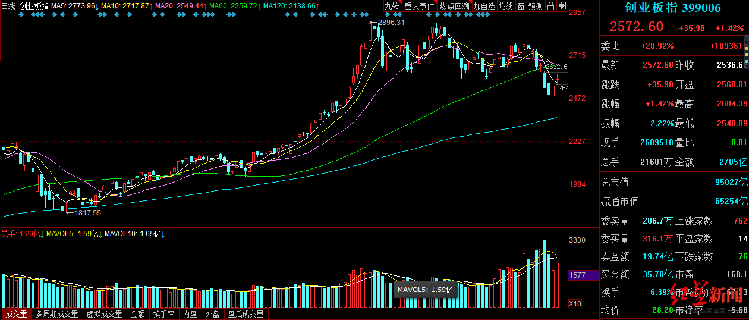The width and height of the screenshot is (749, 320).
Task: Click the X10 volume scale indicator
Action: tap(575, 303)
